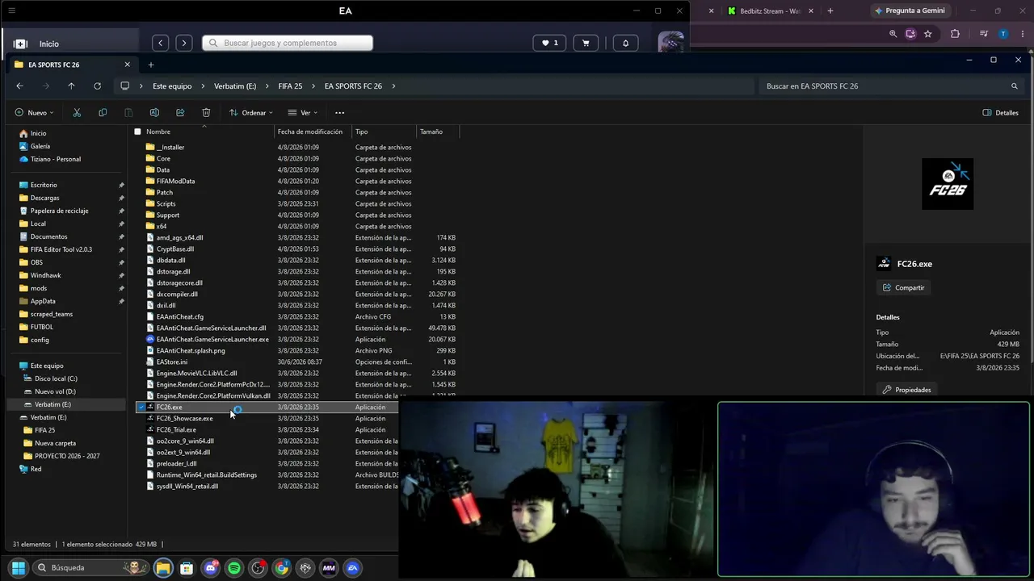
Task: Go up one folder level
Action: pyautogui.click(x=71, y=86)
